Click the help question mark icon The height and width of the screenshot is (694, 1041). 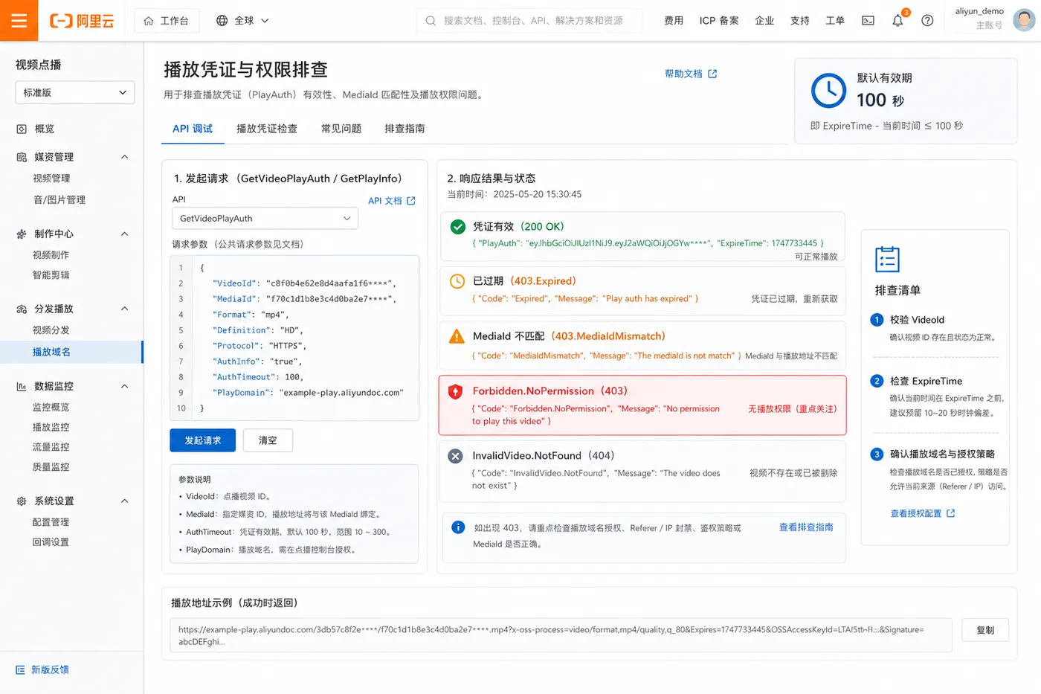tap(927, 21)
